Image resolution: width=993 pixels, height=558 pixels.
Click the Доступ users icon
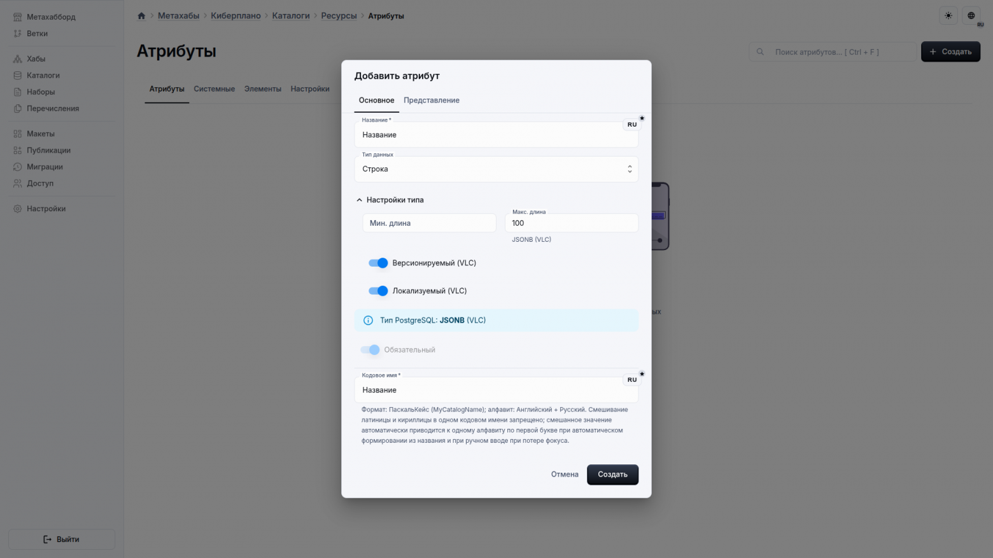tap(18, 183)
